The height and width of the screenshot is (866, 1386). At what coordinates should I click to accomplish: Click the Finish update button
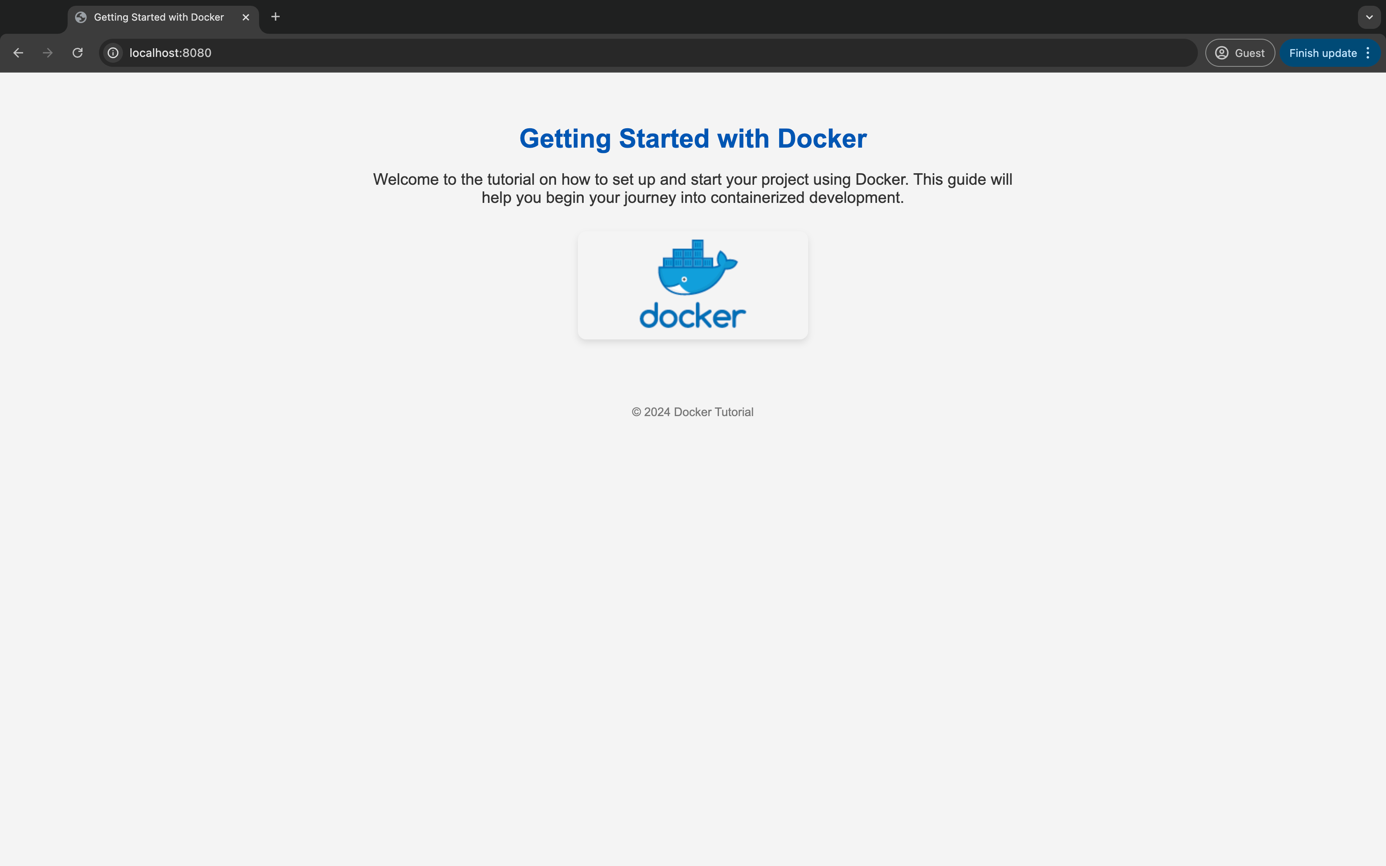pos(1323,52)
